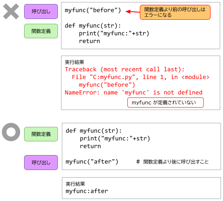Screen dimensions: 223x201
Task: Click the code line myfunc("before") in the top box
Action: [93, 10]
